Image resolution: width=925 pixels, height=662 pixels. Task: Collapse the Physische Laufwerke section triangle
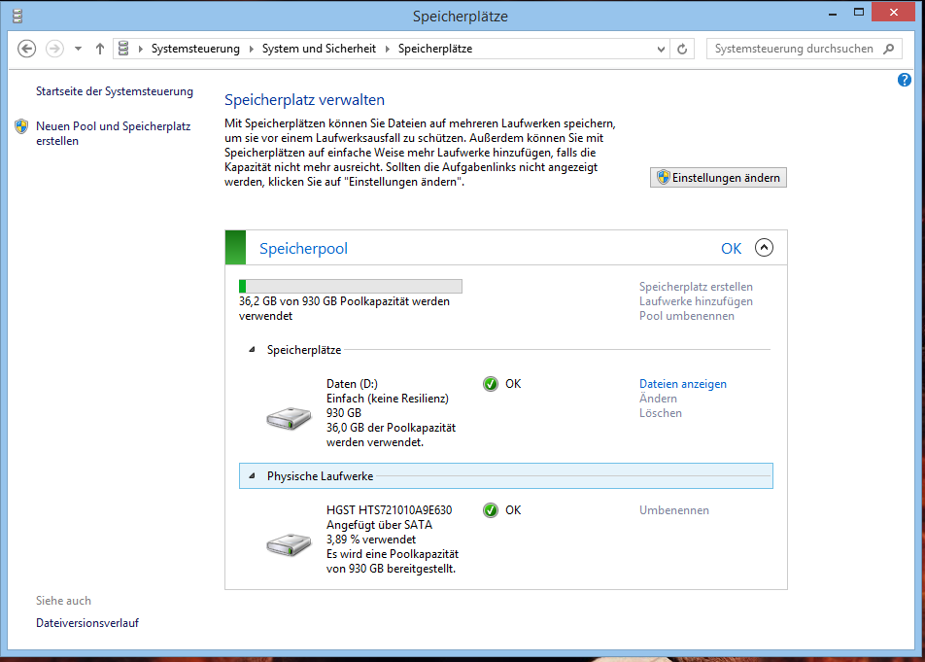tap(252, 475)
